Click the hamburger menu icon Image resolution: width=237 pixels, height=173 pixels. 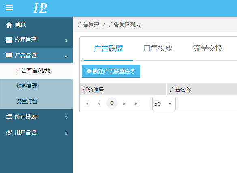click(x=9, y=8)
